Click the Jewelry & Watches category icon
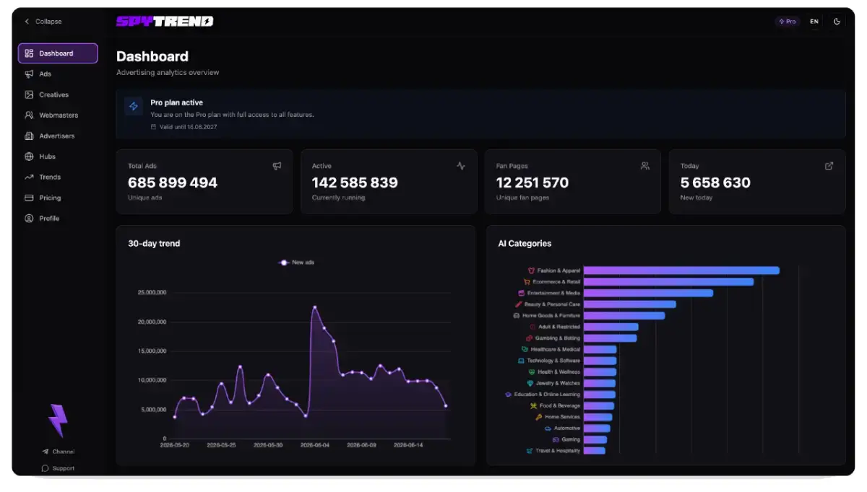 530,383
